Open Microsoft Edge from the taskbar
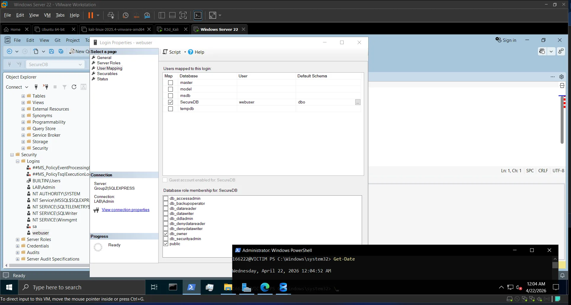The width and height of the screenshot is (571, 305). coord(265,287)
